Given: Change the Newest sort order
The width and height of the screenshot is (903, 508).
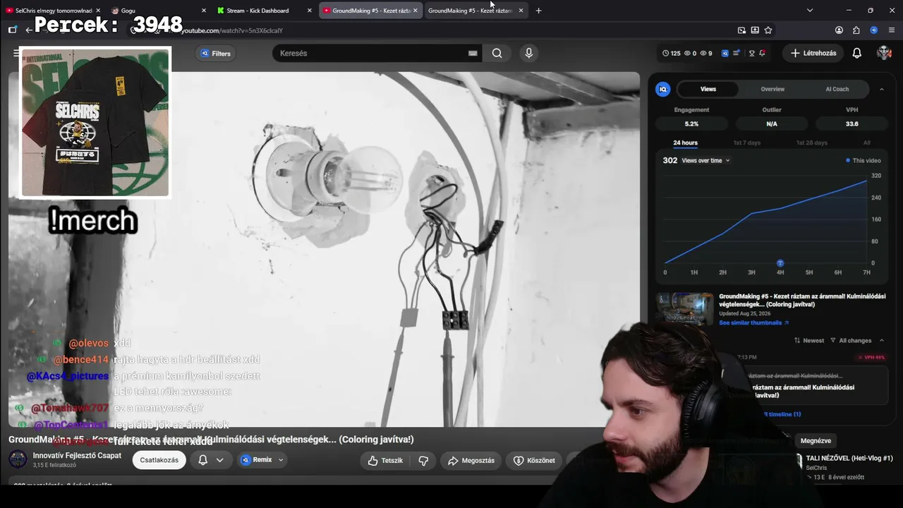Looking at the screenshot, I should pos(809,340).
